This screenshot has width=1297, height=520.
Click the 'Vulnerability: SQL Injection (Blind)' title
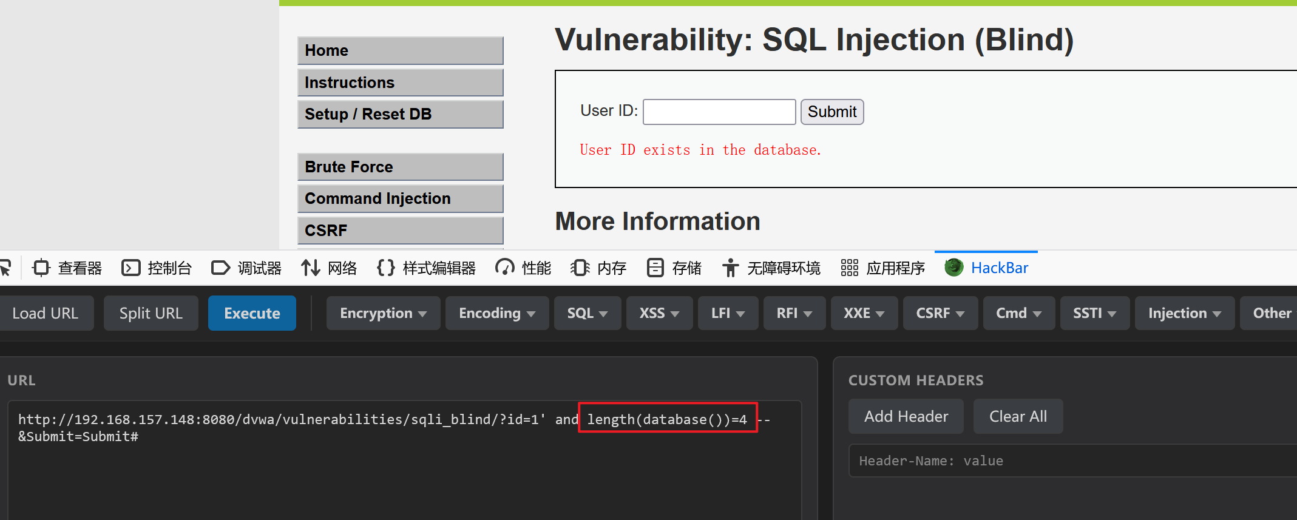(x=814, y=39)
